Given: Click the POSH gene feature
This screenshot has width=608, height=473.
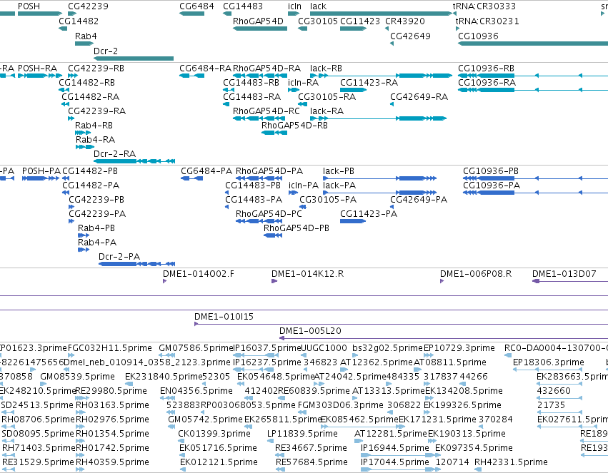Looking at the screenshot, I should pos(40,14).
